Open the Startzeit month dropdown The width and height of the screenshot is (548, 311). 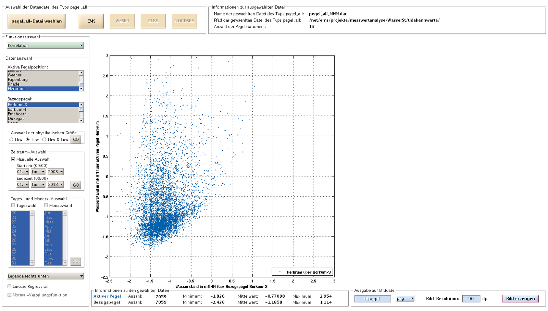point(38,172)
